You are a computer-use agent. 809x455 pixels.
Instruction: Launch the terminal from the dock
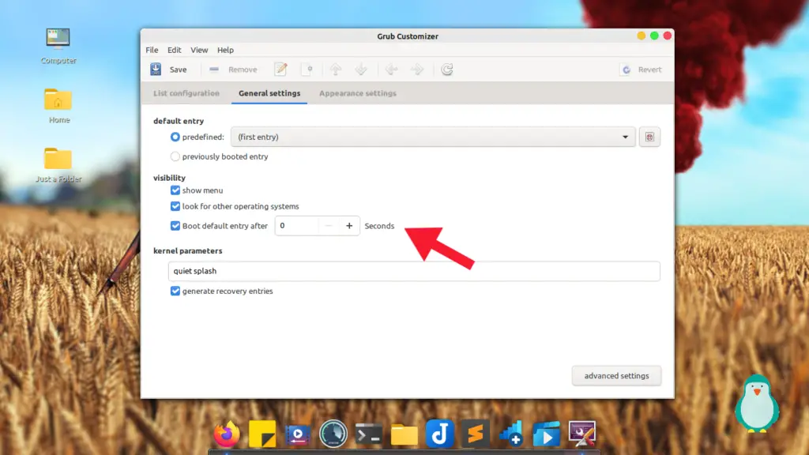[369, 435]
